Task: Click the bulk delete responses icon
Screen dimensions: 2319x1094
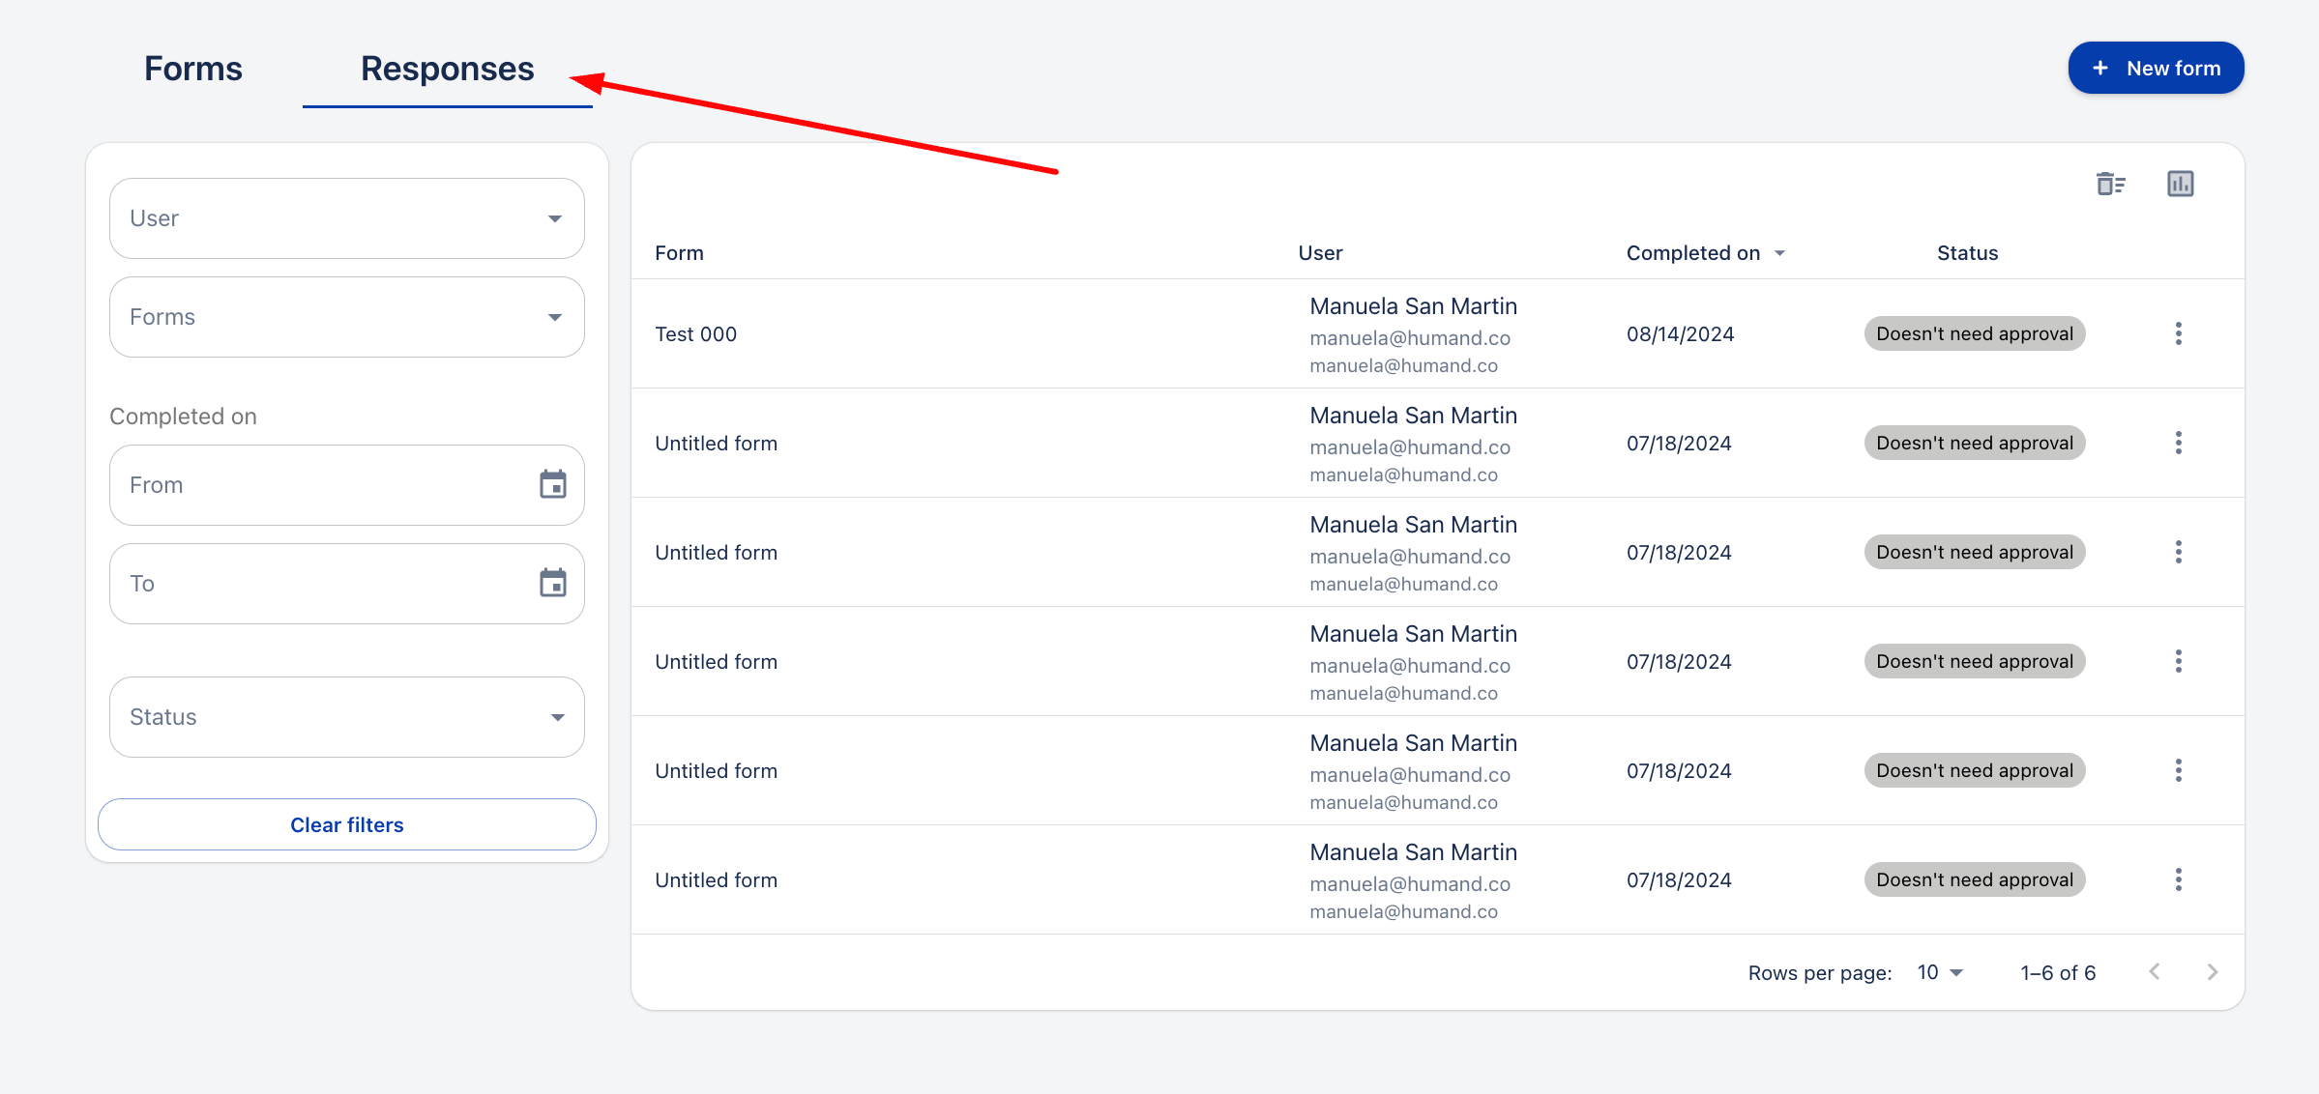Action: pos(2110,184)
